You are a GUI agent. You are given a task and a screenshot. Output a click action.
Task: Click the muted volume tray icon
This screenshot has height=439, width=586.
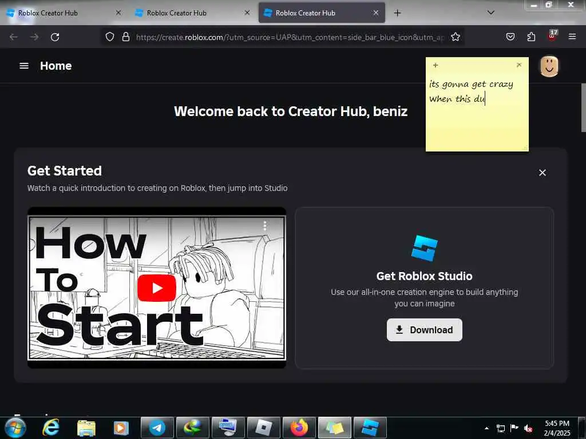[x=528, y=428]
